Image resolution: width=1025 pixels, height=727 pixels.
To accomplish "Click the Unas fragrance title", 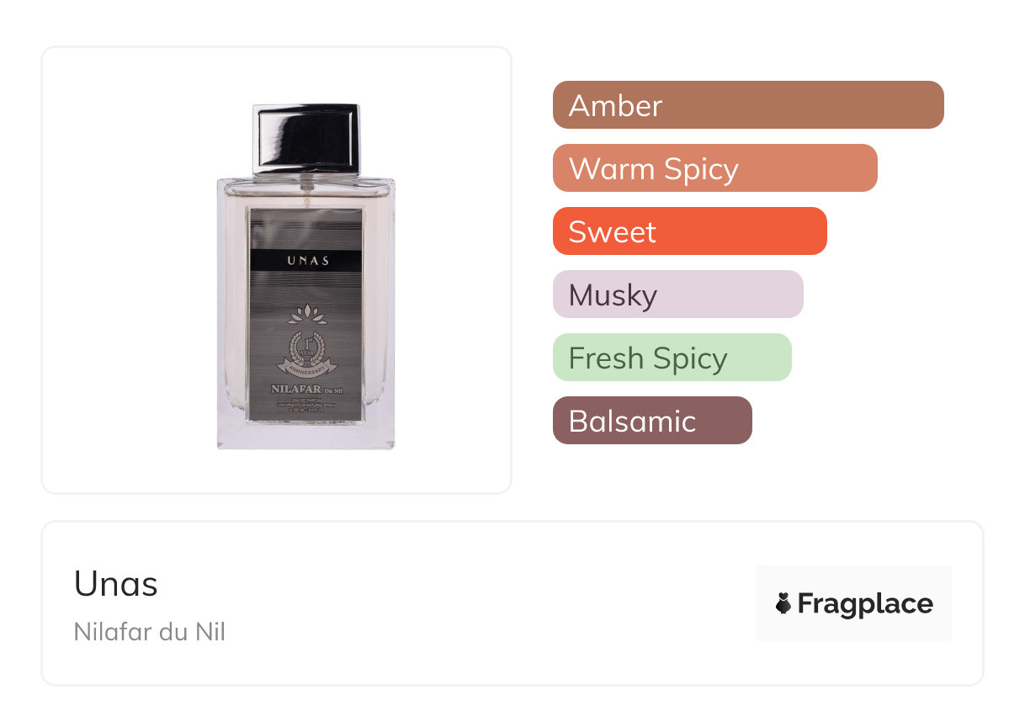I will [x=116, y=584].
